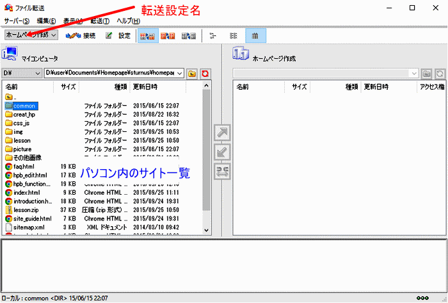Open the 編集 menu
The width and height of the screenshot is (448, 303).
coord(46,21)
